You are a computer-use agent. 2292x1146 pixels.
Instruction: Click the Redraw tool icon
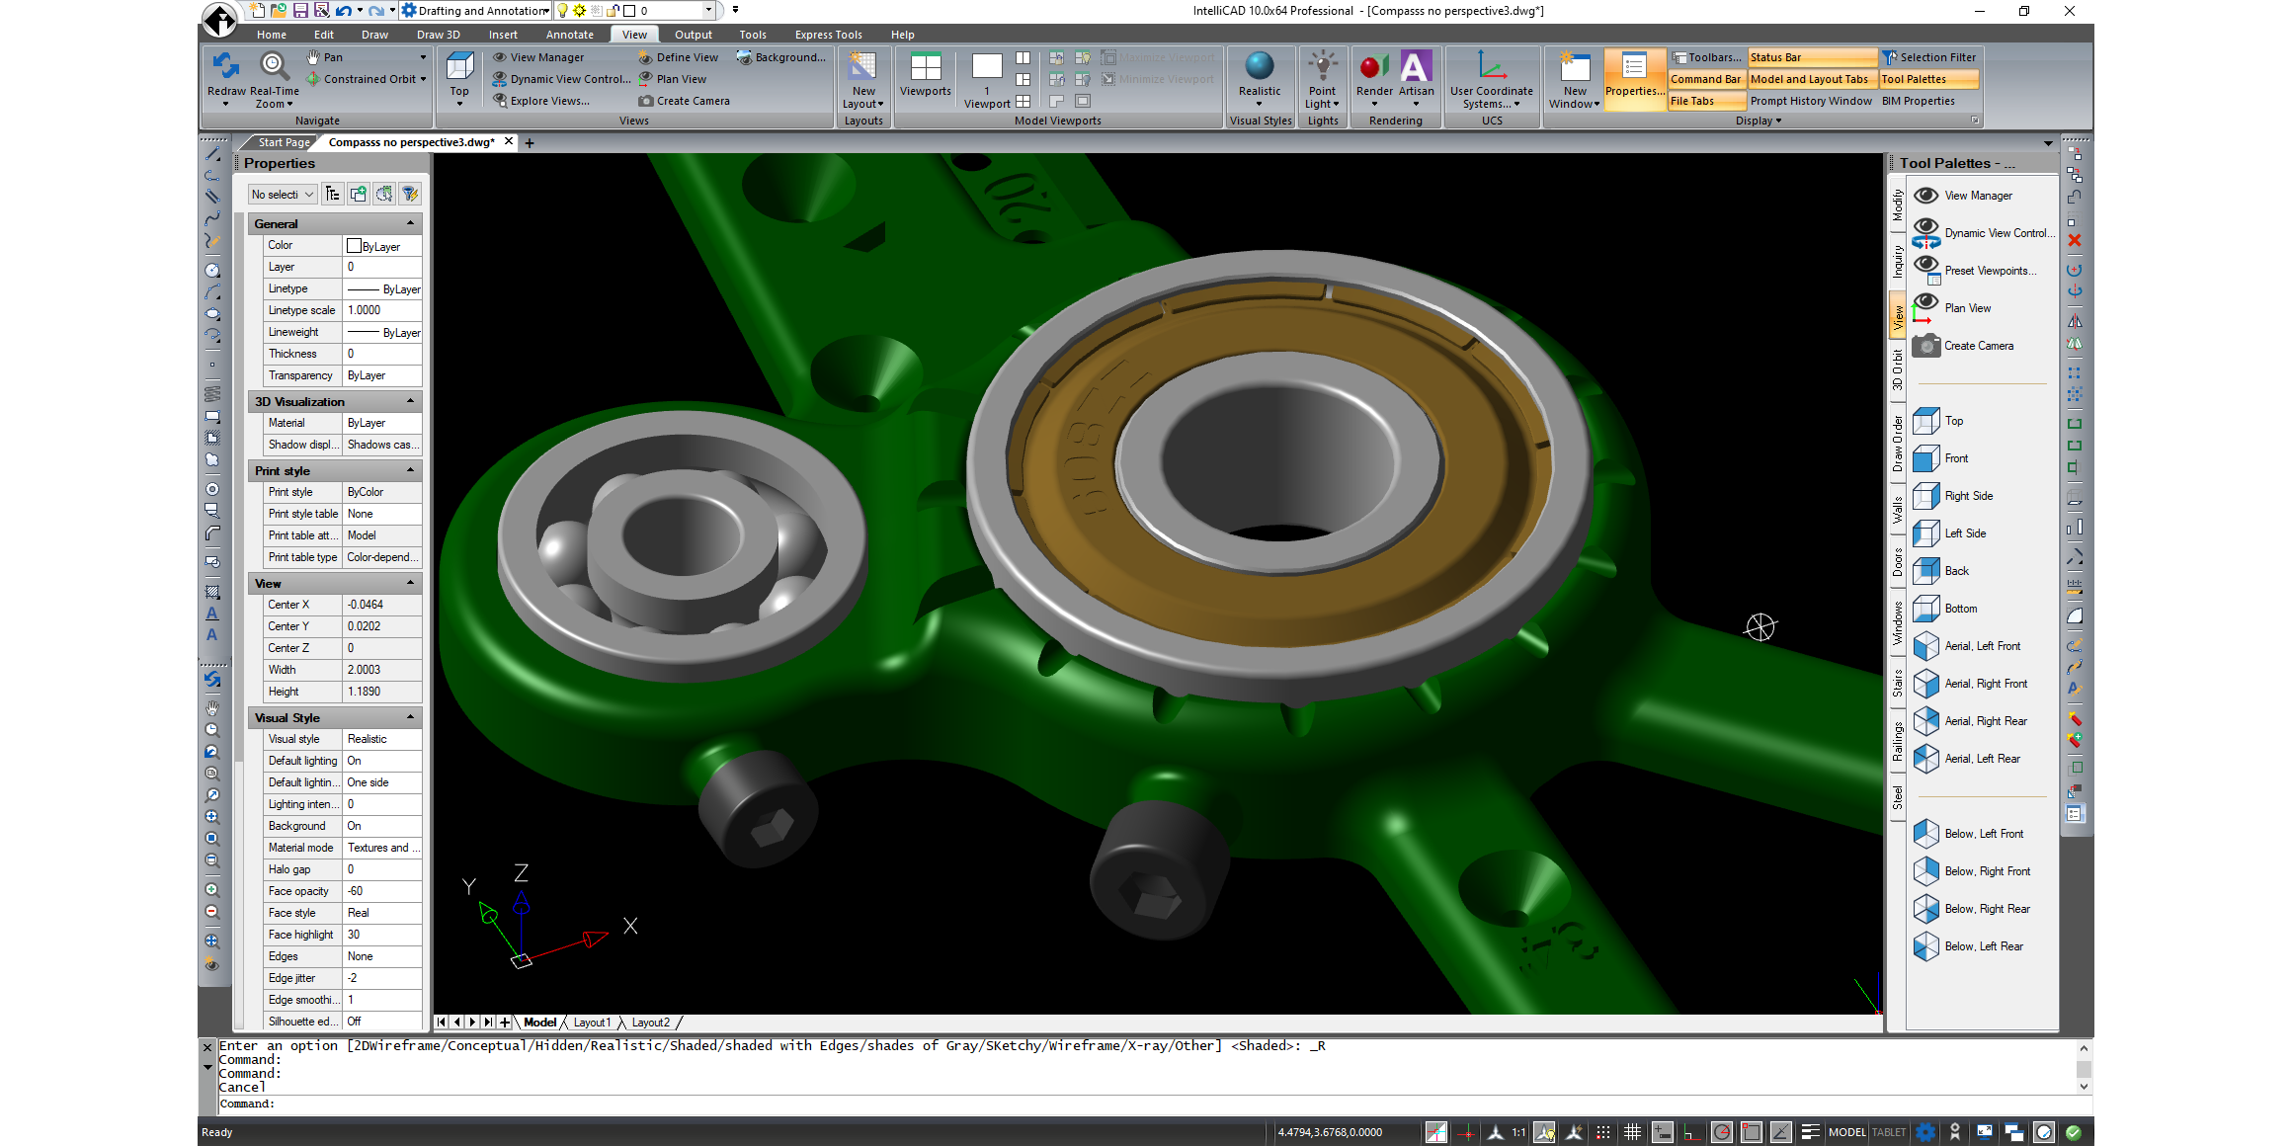(x=226, y=66)
